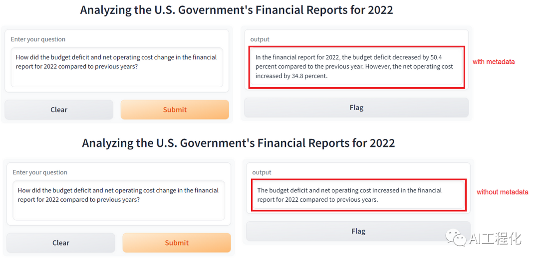Focus the upper question input textbox
The image size is (539, 262).
[x=117, y=67]
